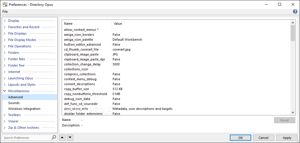Image resolution: width=300 pixels, height=143 pixels.
Task: Click the scrollbar up arrow
Action: pos(293,23)
